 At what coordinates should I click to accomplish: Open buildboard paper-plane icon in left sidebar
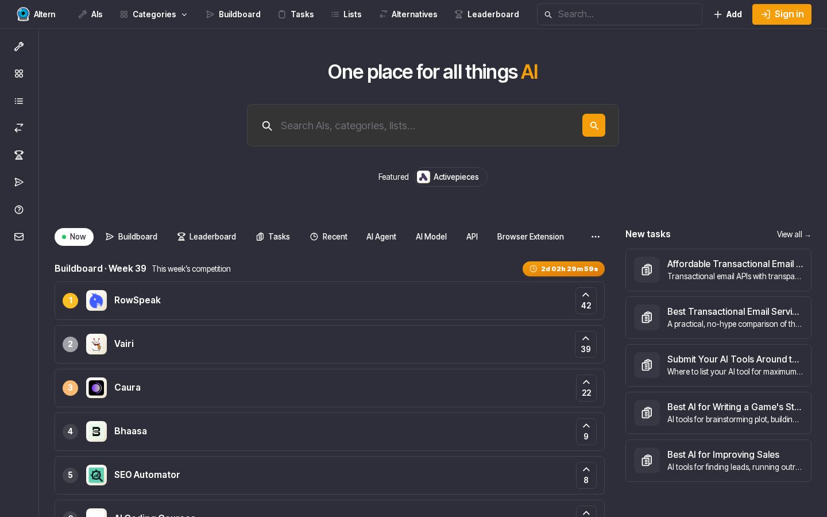click(19, 182)
